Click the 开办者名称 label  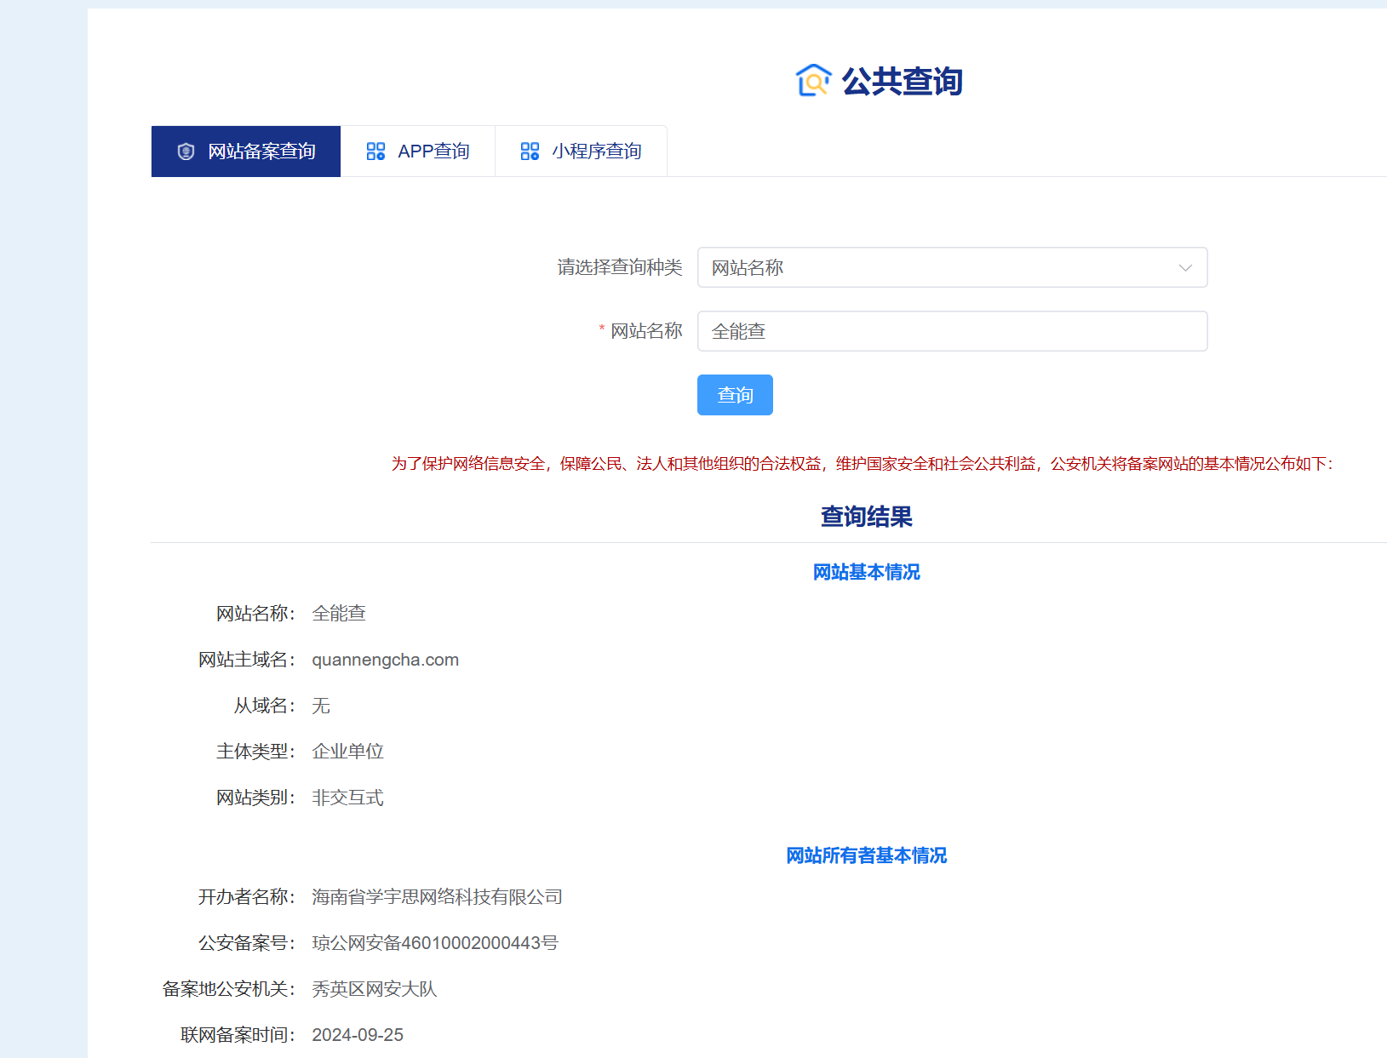click(247, 897)
